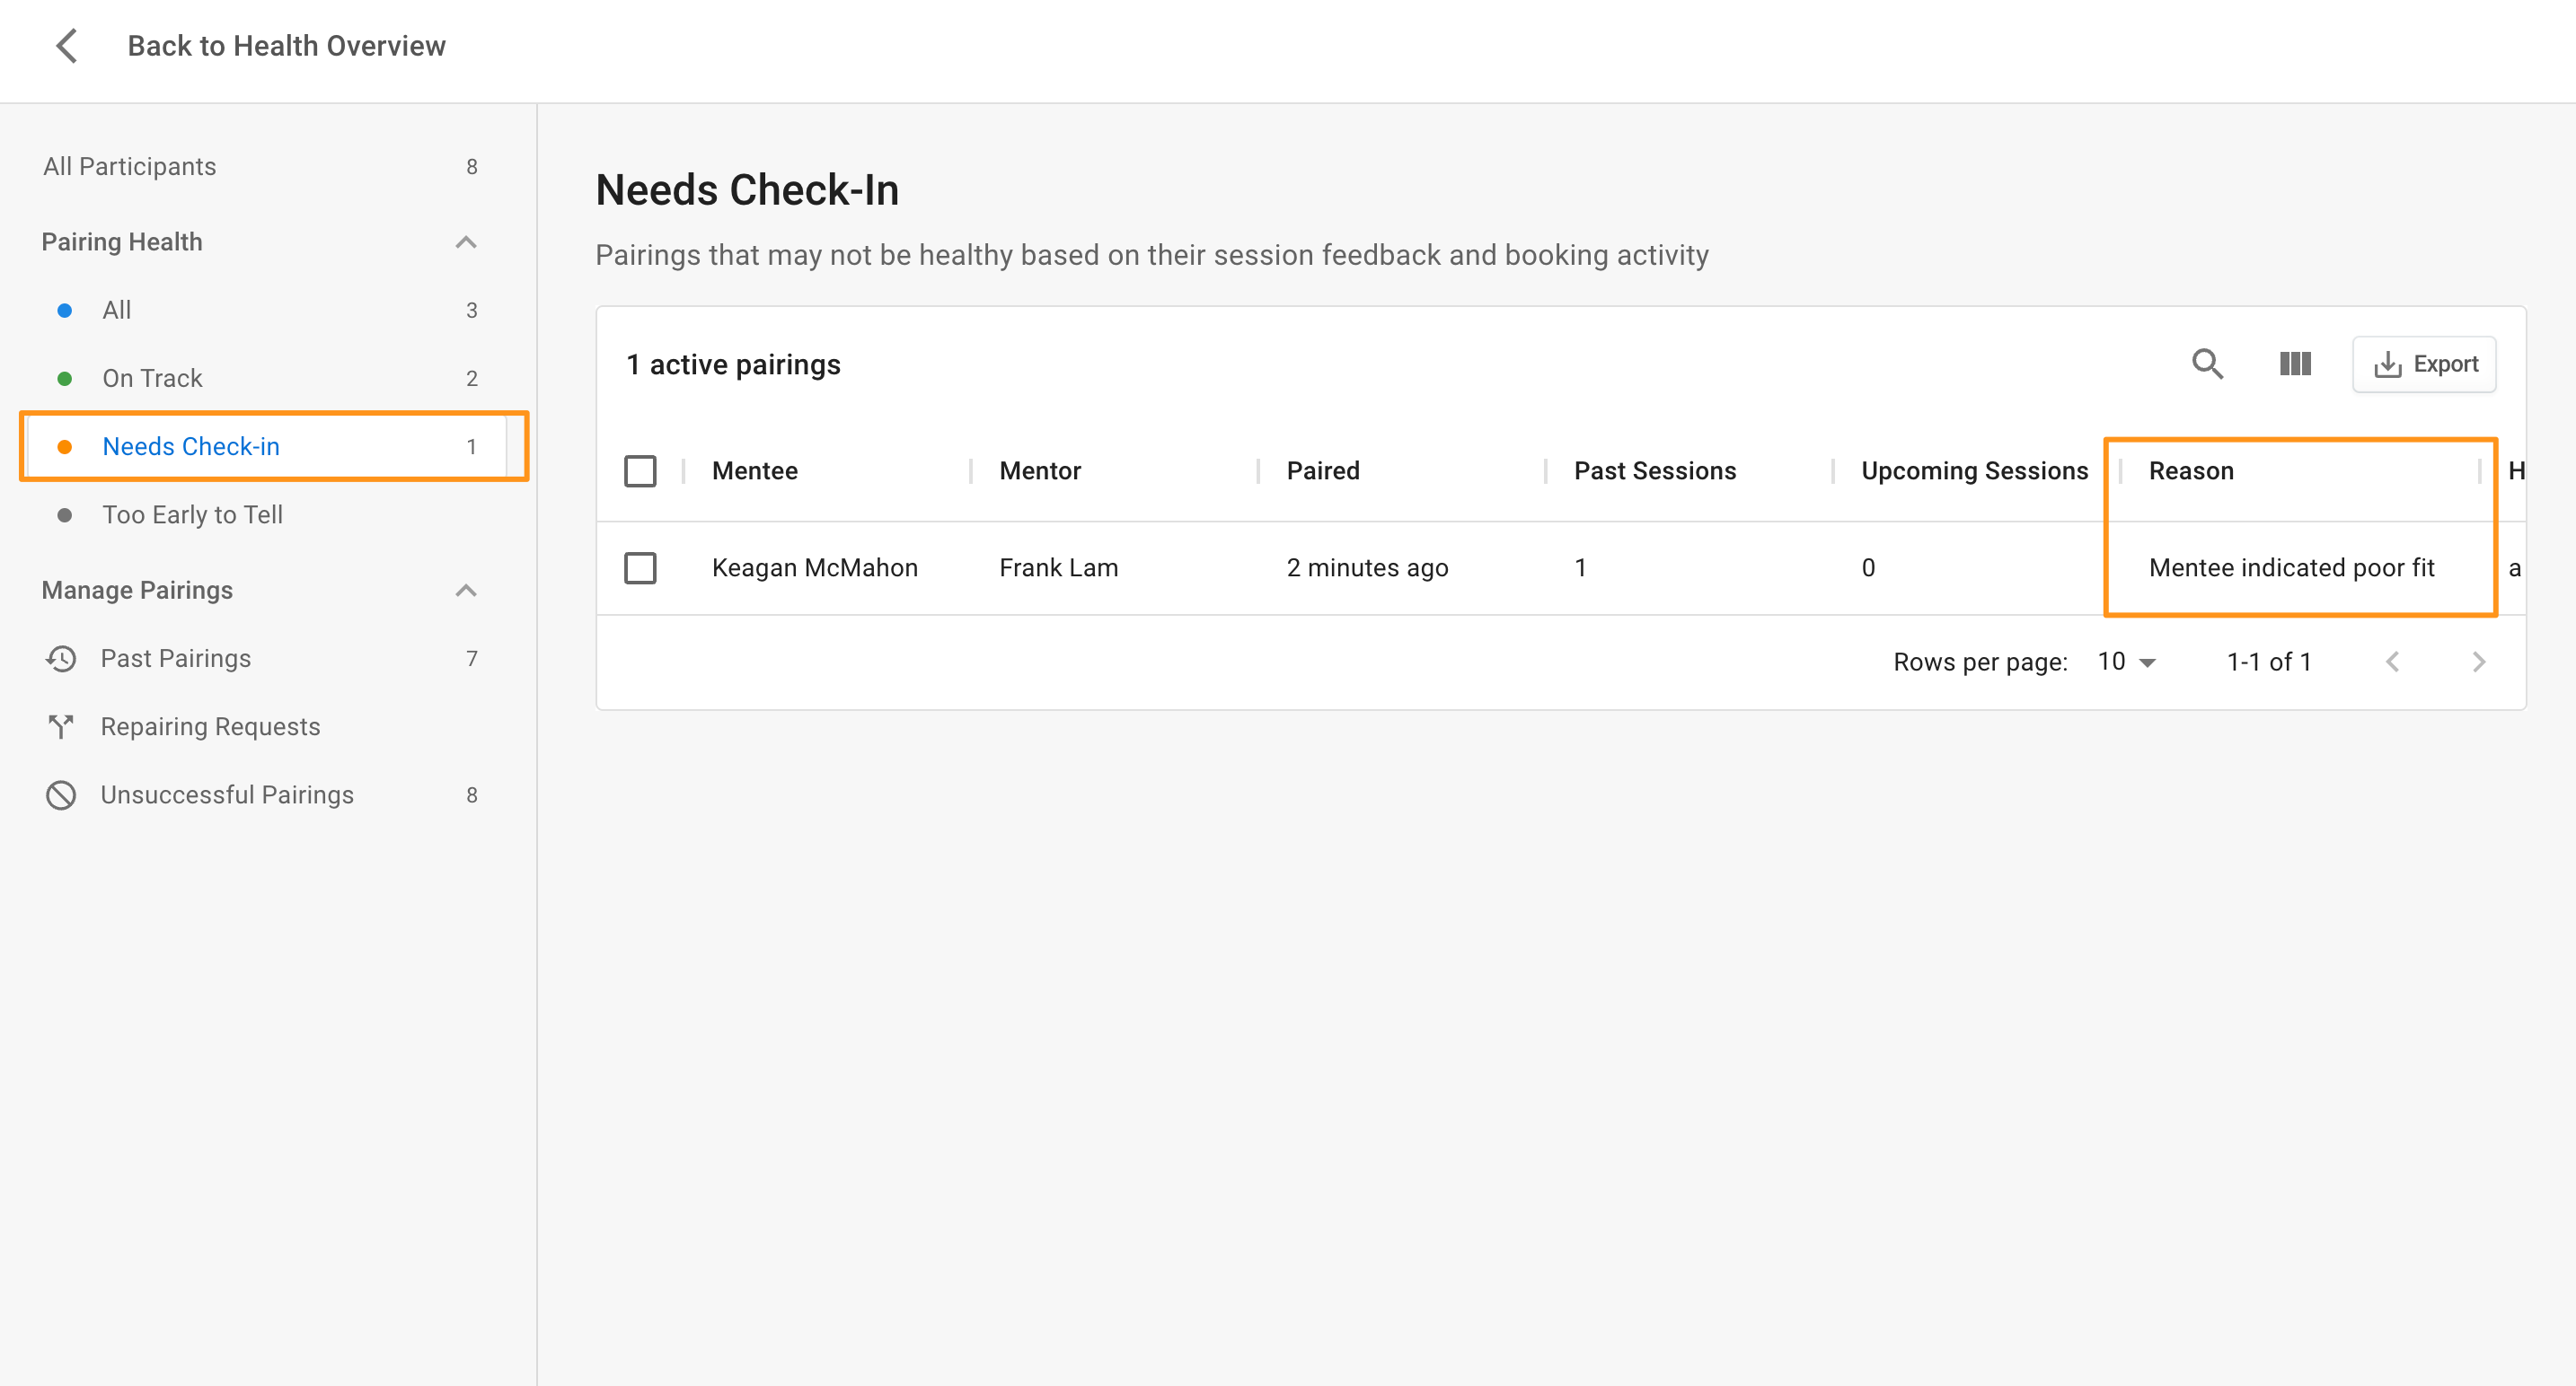Click the Frank Lam mentor cell
This screenshot has width=2576, height=1386.
[1059, 567]
